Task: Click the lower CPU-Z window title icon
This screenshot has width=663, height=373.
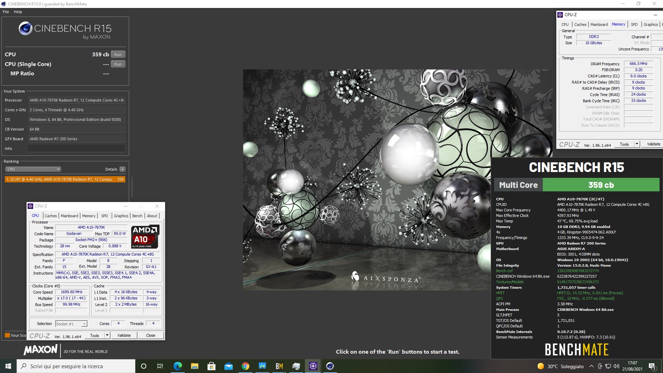Action: click(30, 206)
